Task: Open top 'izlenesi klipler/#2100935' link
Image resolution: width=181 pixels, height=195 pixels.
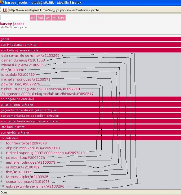Action: 22,65
